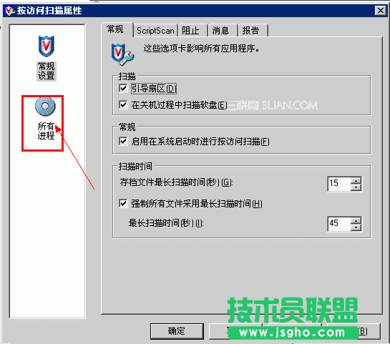
Task: Select the 常规 tab
Action: (117, 29)
